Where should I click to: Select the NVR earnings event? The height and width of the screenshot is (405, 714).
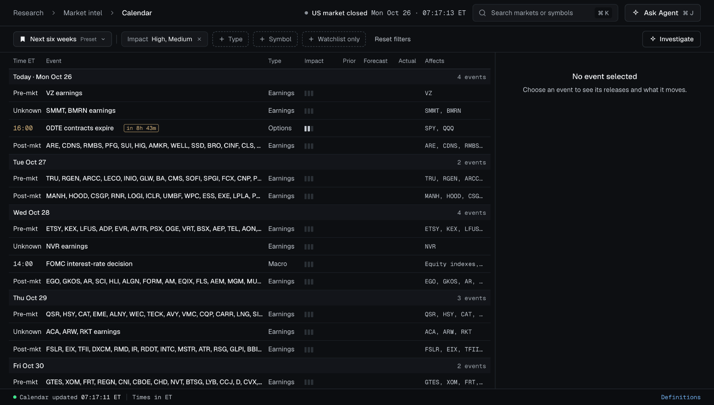pyautogui.click(x=250, y=247)
